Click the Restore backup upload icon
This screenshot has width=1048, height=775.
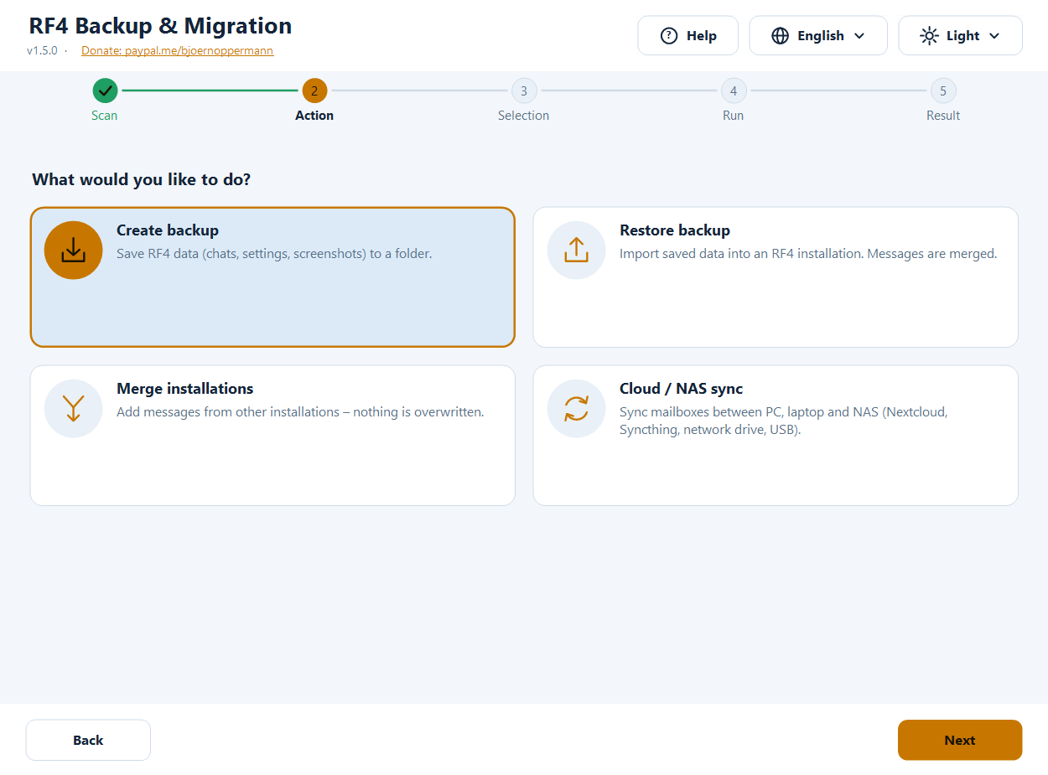coord(577,250)
